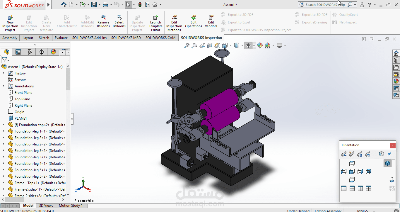This screenshot has width=400, height=212.
Task: Select Two View Vertical viewport layout
Action: (360, 188)
